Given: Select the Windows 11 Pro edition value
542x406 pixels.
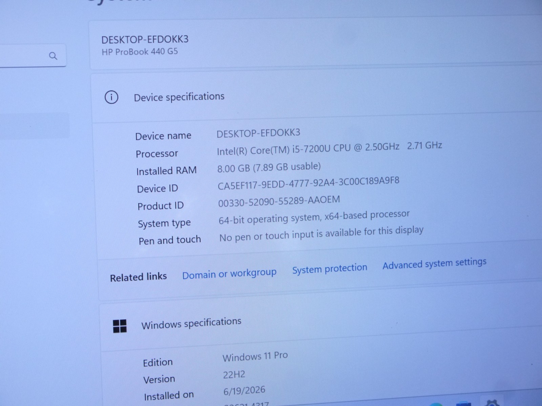Looking at the screenshot, I should [x=255, y=357].
